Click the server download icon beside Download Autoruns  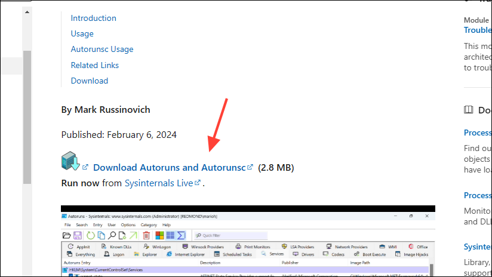click(x=70, y=161)
